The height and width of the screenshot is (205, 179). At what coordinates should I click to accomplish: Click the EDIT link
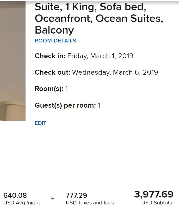tap(40, 123)
